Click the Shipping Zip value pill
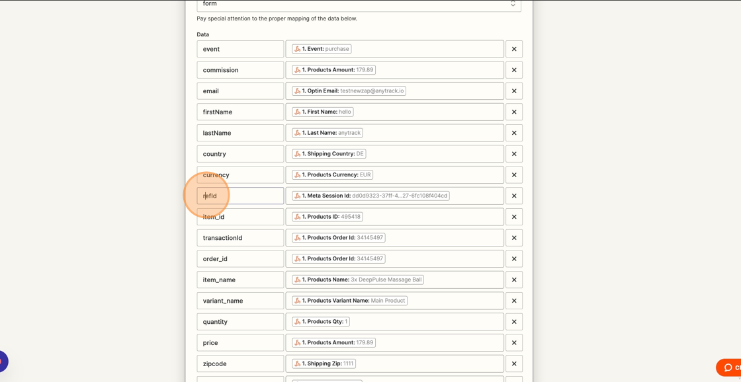Viewport: 741px width, 382px height. coord(324,363)
